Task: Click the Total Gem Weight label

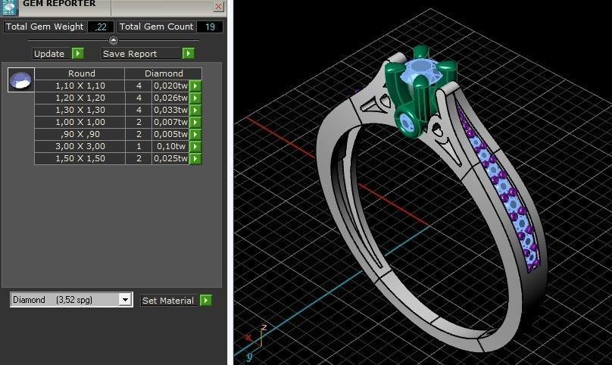Action: coord(45,27)
